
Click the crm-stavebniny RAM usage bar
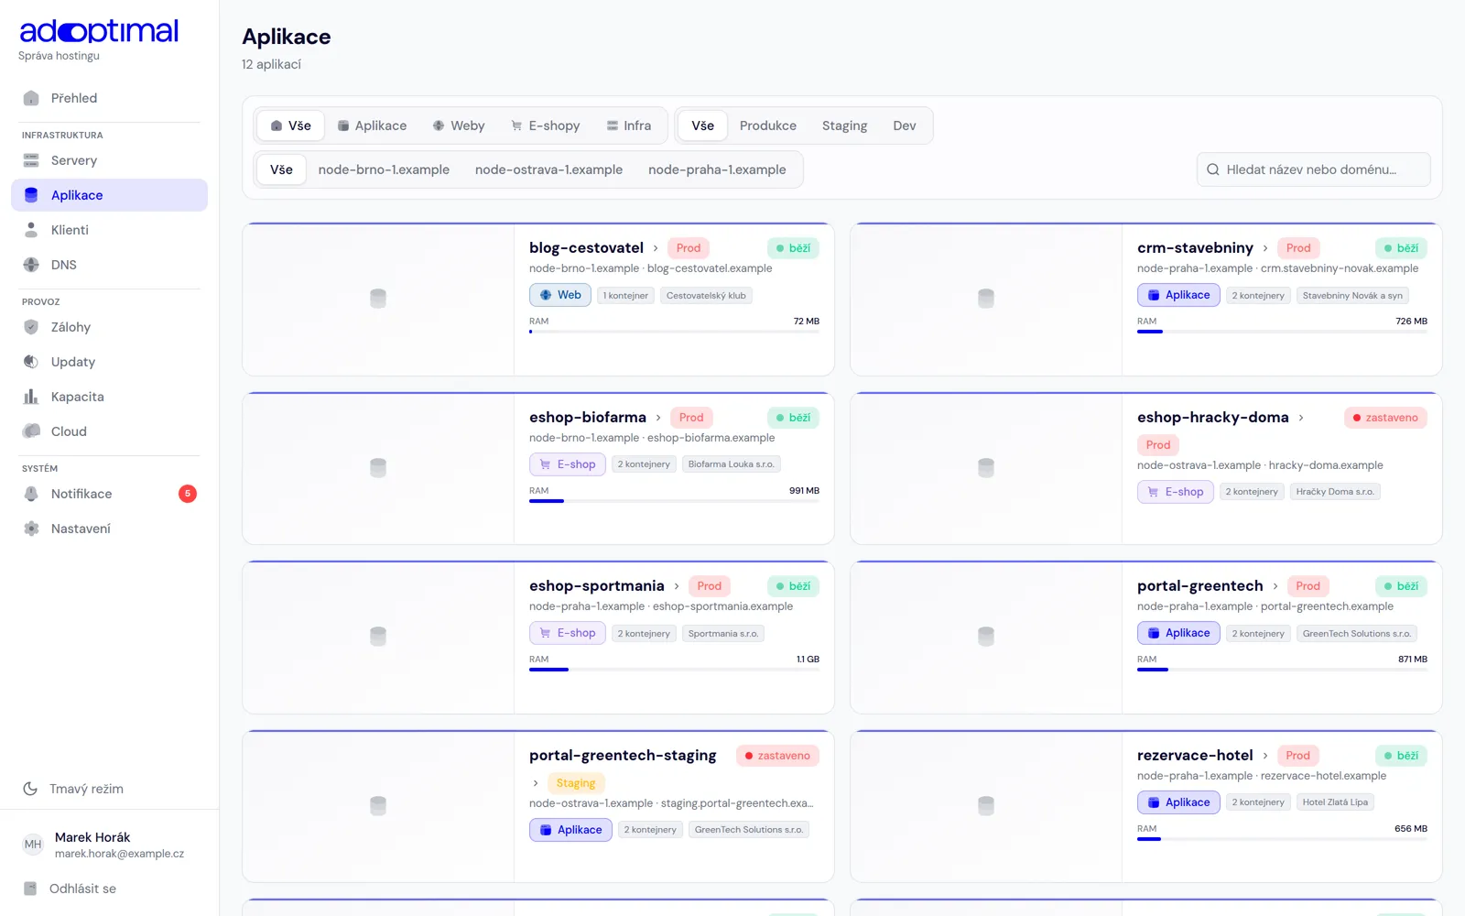(x=1282, y=332)
